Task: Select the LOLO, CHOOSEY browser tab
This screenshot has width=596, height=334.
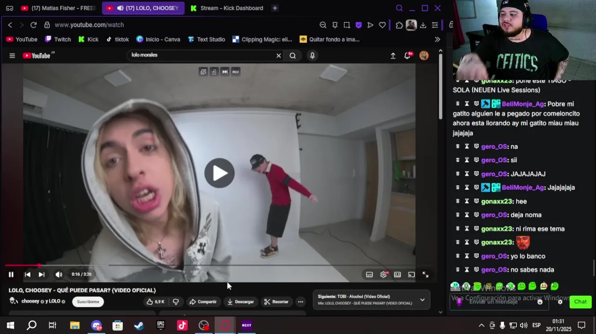Action: tap(143, 8)
